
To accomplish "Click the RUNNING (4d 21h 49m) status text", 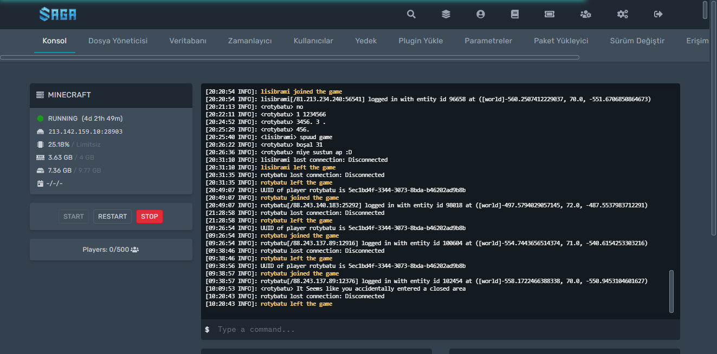I will point(85,119).
